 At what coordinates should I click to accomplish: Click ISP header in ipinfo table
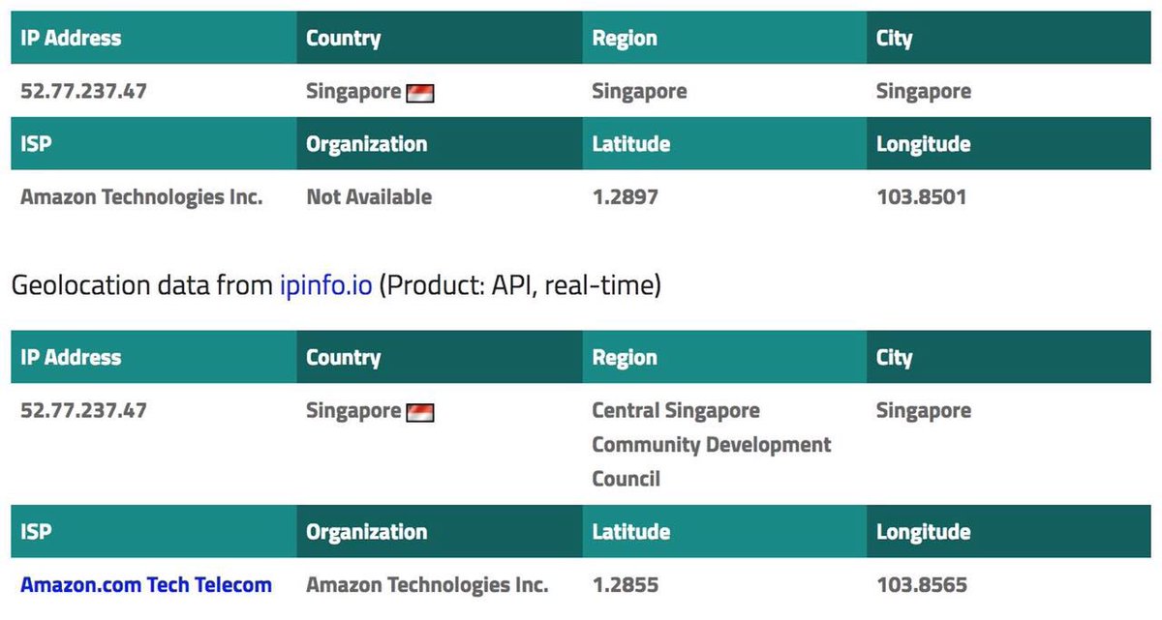pos(154,532)
